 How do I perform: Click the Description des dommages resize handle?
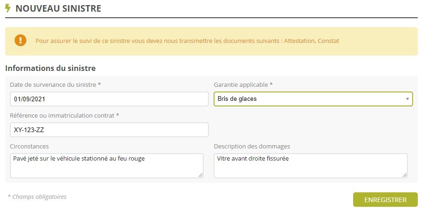tap(405, 175)
